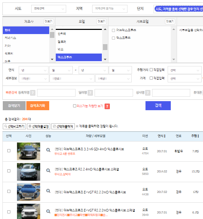Toggle the 리스가능 차량만 보기 checkbox

coord(74,106)
